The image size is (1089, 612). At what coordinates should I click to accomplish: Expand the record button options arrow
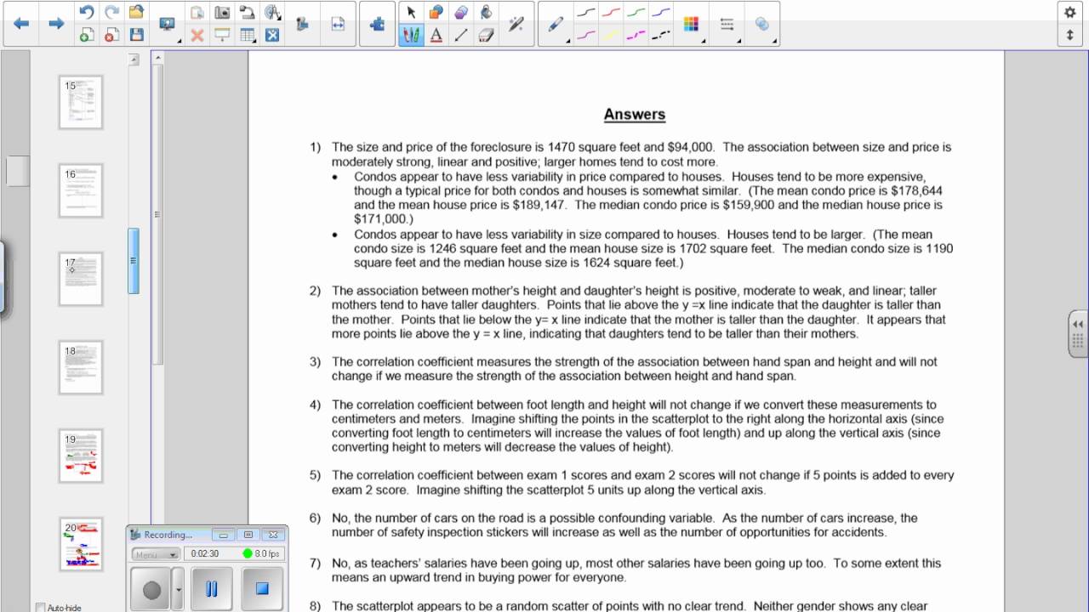(x=178, y=589)
